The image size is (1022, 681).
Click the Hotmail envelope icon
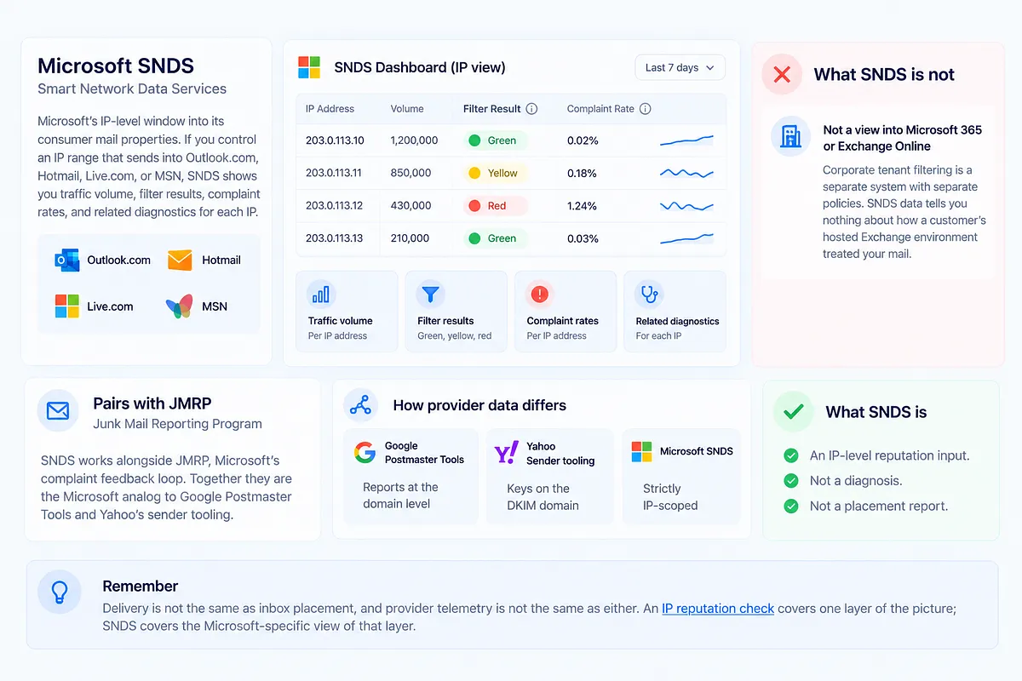(180, 260)
